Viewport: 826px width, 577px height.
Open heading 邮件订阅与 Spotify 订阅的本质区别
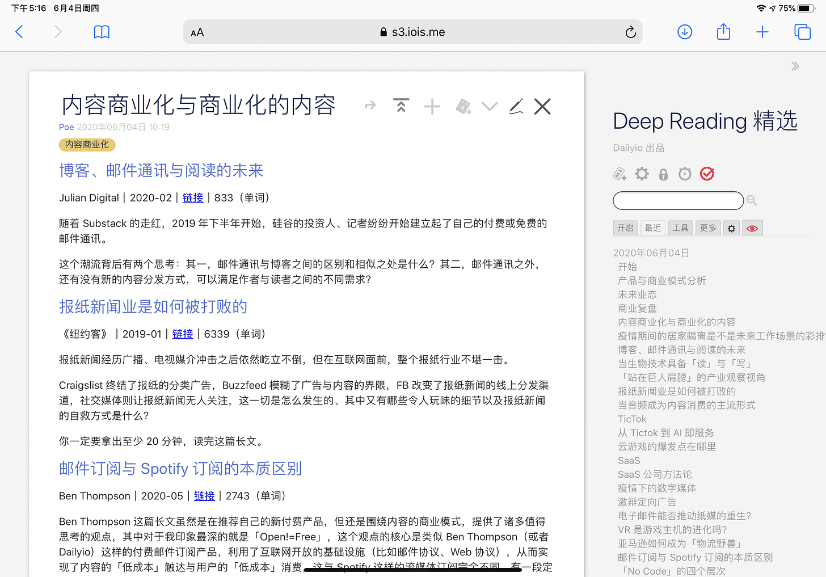180,469
